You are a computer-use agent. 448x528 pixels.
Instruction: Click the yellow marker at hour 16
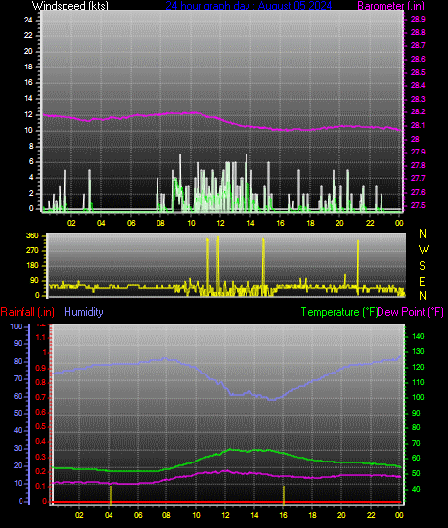[284, 495]
